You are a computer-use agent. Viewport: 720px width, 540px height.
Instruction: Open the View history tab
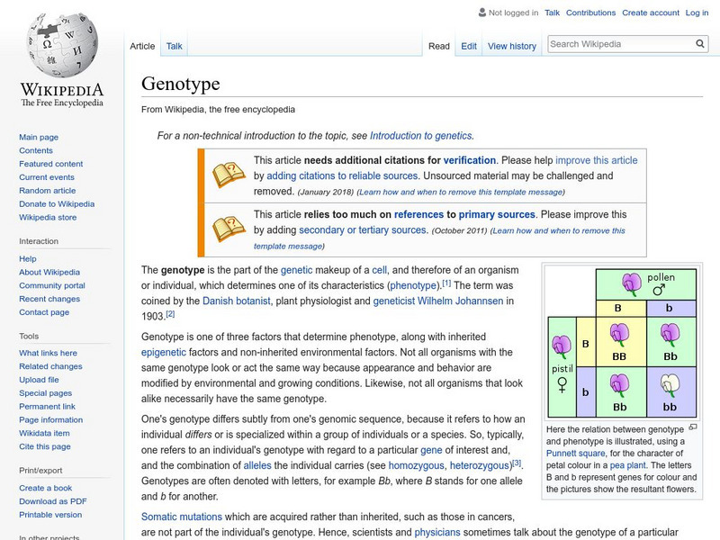512,46
